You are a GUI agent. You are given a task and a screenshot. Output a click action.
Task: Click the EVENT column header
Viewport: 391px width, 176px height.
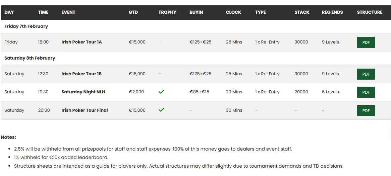(x=68, y=12)
